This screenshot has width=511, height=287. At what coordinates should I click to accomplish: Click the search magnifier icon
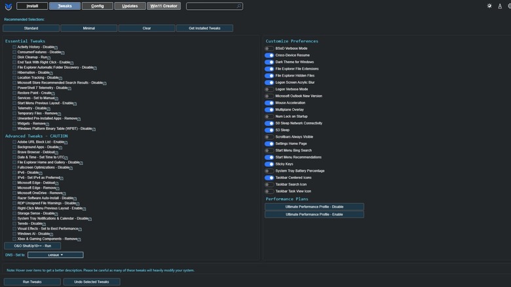point(239,6)
